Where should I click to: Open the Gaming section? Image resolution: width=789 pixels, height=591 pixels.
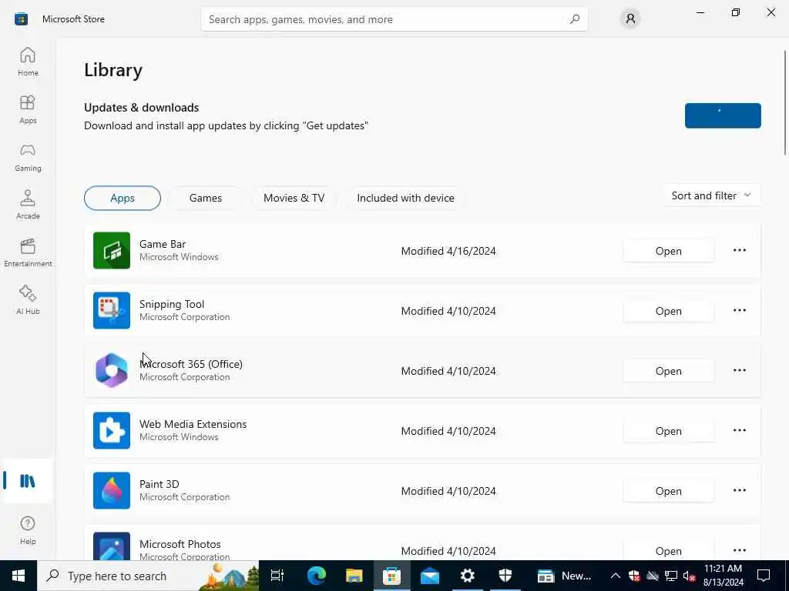click(x=28, y=157)
